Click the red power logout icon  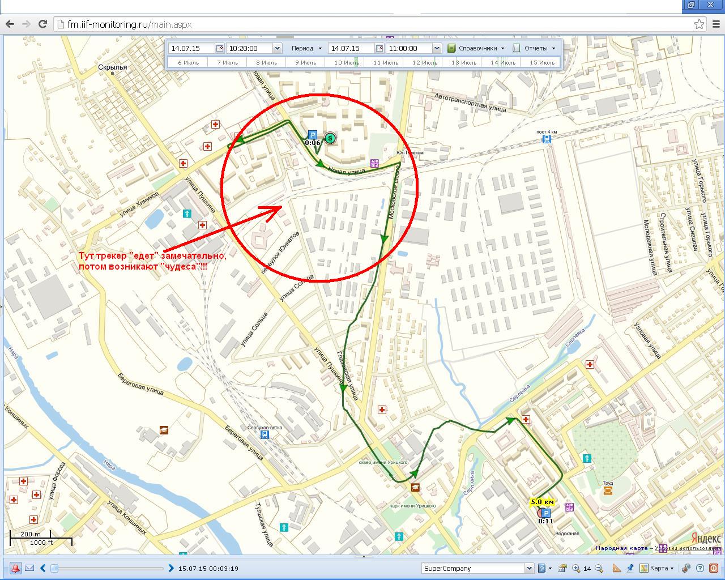pyautogui.click(x=713, y=568)
